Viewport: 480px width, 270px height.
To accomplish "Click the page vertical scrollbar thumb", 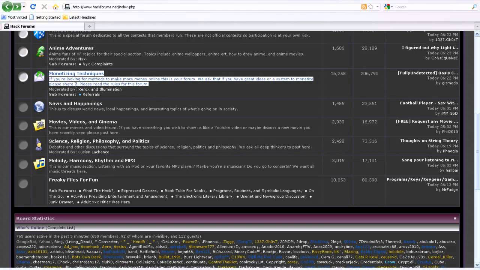I will pyautogui.click(x=477, y=151).
